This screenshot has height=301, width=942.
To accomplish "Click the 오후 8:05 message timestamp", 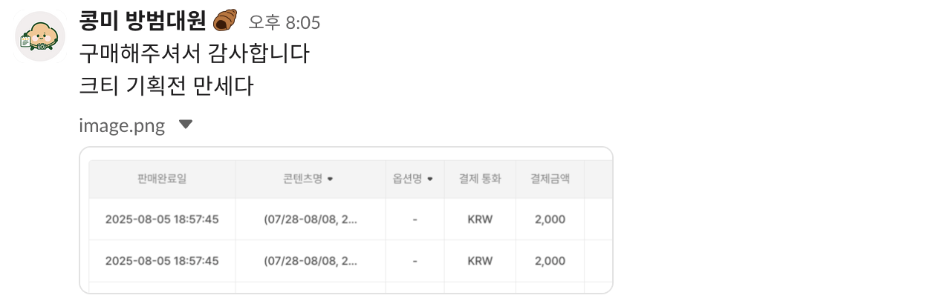I will click(285, 23).
